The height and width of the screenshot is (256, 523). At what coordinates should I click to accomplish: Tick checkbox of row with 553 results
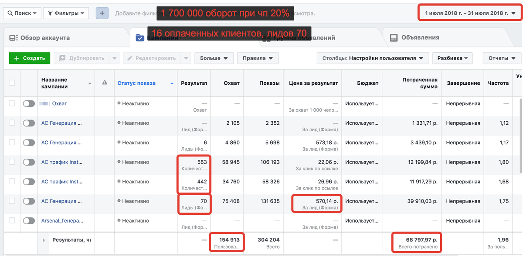12,162
